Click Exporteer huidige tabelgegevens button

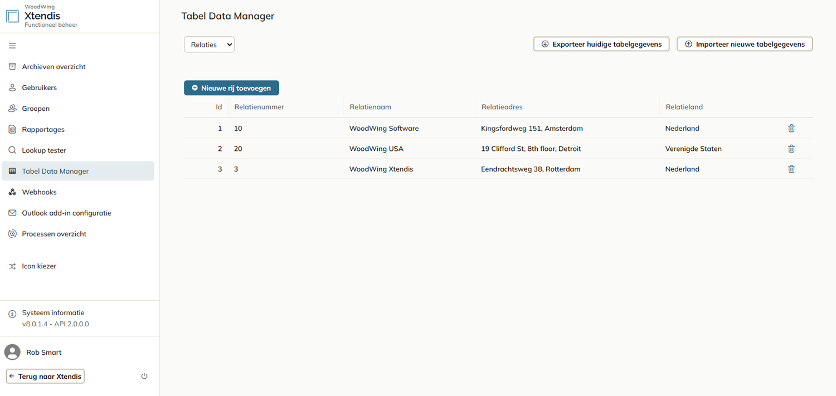coord(601,44)
